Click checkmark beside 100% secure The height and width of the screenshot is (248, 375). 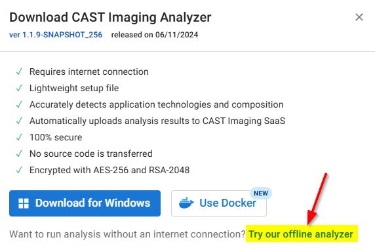pos(19,137)
